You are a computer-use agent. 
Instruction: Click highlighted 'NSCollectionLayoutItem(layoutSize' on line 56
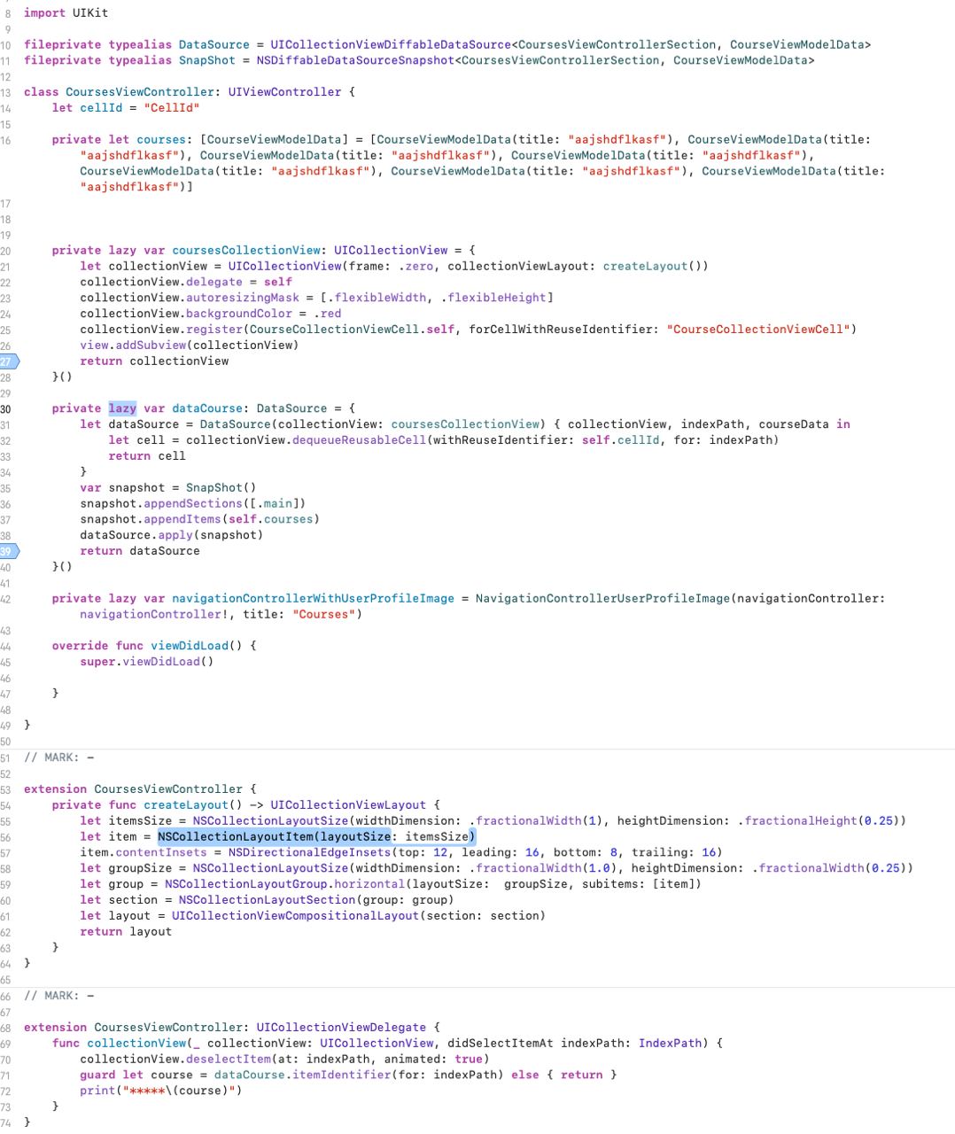click(x=275, y=836)
